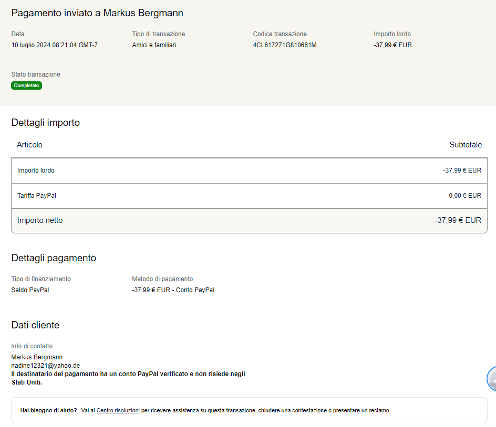Click the Dettagli importo heading
The image size is (496, 427).
tap(45, 123)
